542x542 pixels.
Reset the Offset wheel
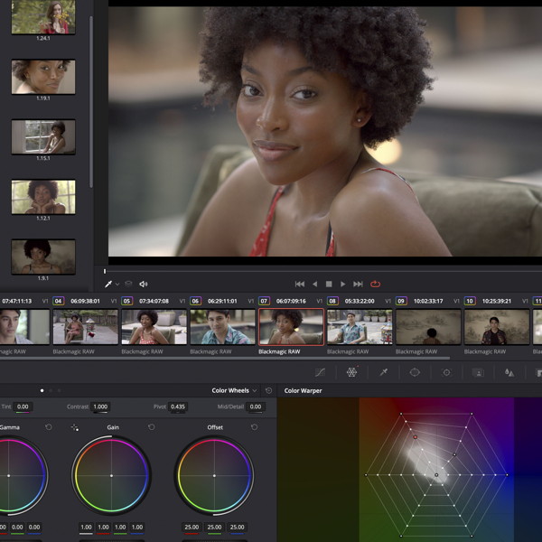[x=254, y=427]
